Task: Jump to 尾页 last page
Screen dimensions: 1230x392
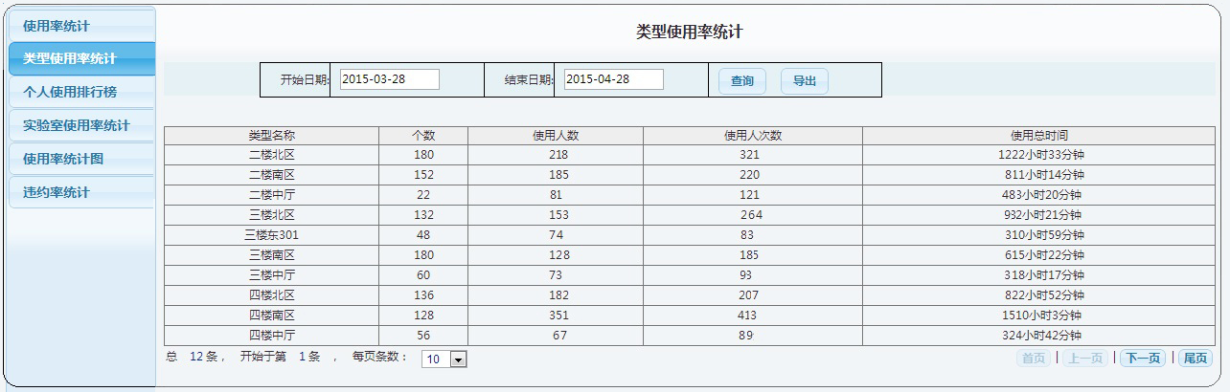Action: pyautogui.click(x=1195, y=359)
